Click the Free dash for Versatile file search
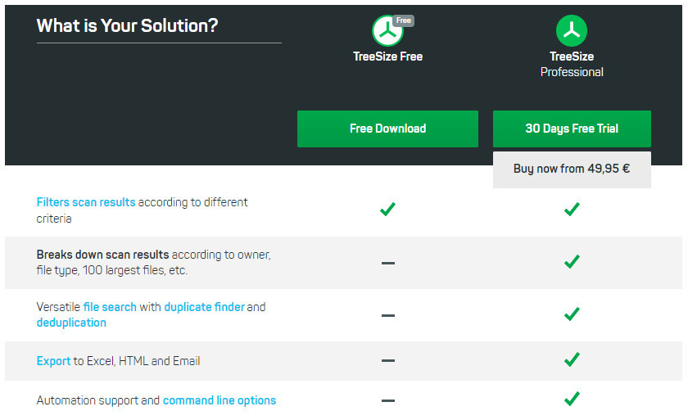 (x=388, y=315)
